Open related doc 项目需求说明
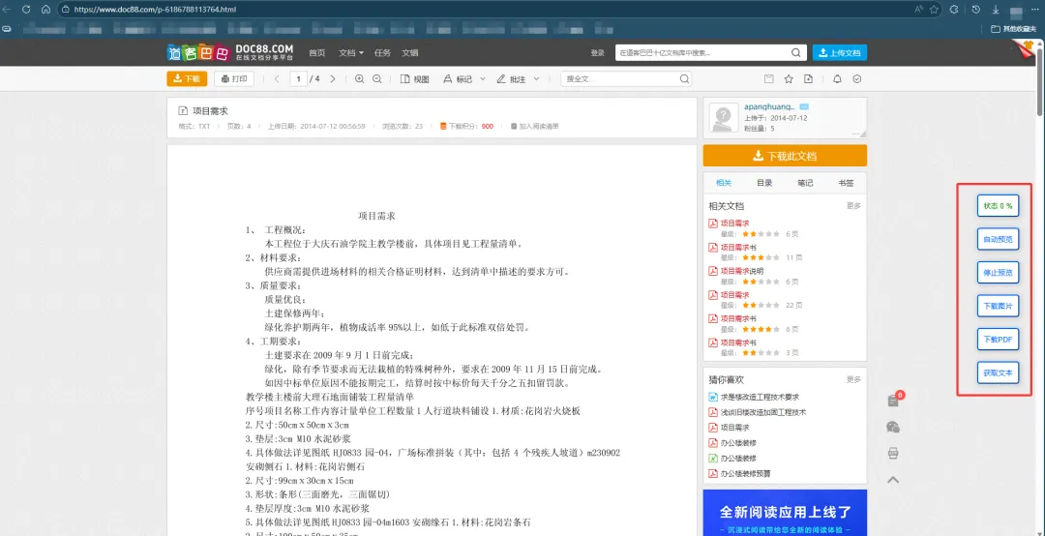This screenshot has width=1045, height=536. [x=742, y=271]
